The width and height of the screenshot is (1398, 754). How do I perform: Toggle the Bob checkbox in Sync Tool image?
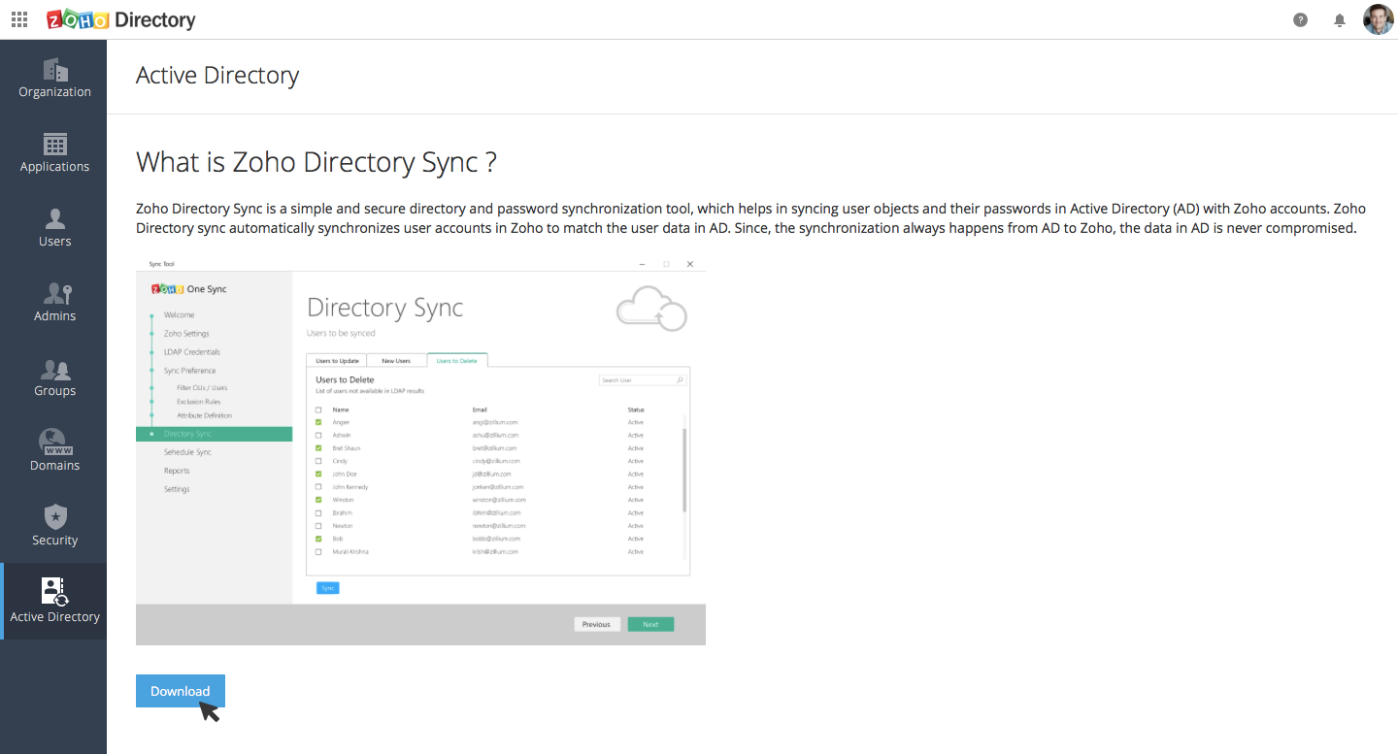(x=318, y=539)
